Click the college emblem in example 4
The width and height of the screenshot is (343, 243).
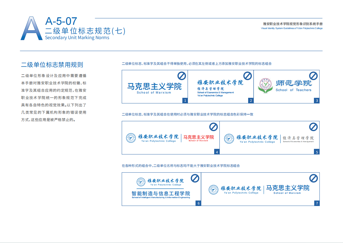tap(131, 138)
